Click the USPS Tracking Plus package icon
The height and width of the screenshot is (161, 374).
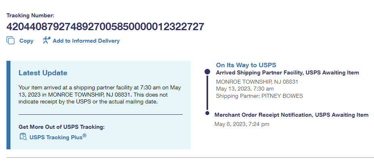pos(23,137)
